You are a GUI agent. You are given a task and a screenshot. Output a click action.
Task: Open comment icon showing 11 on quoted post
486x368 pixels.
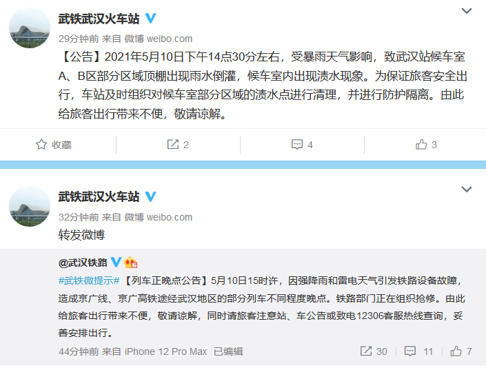point(410,351)
